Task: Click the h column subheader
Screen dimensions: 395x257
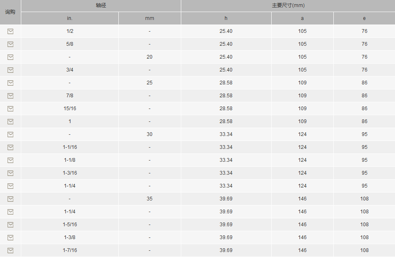Action: coord(226,18)
